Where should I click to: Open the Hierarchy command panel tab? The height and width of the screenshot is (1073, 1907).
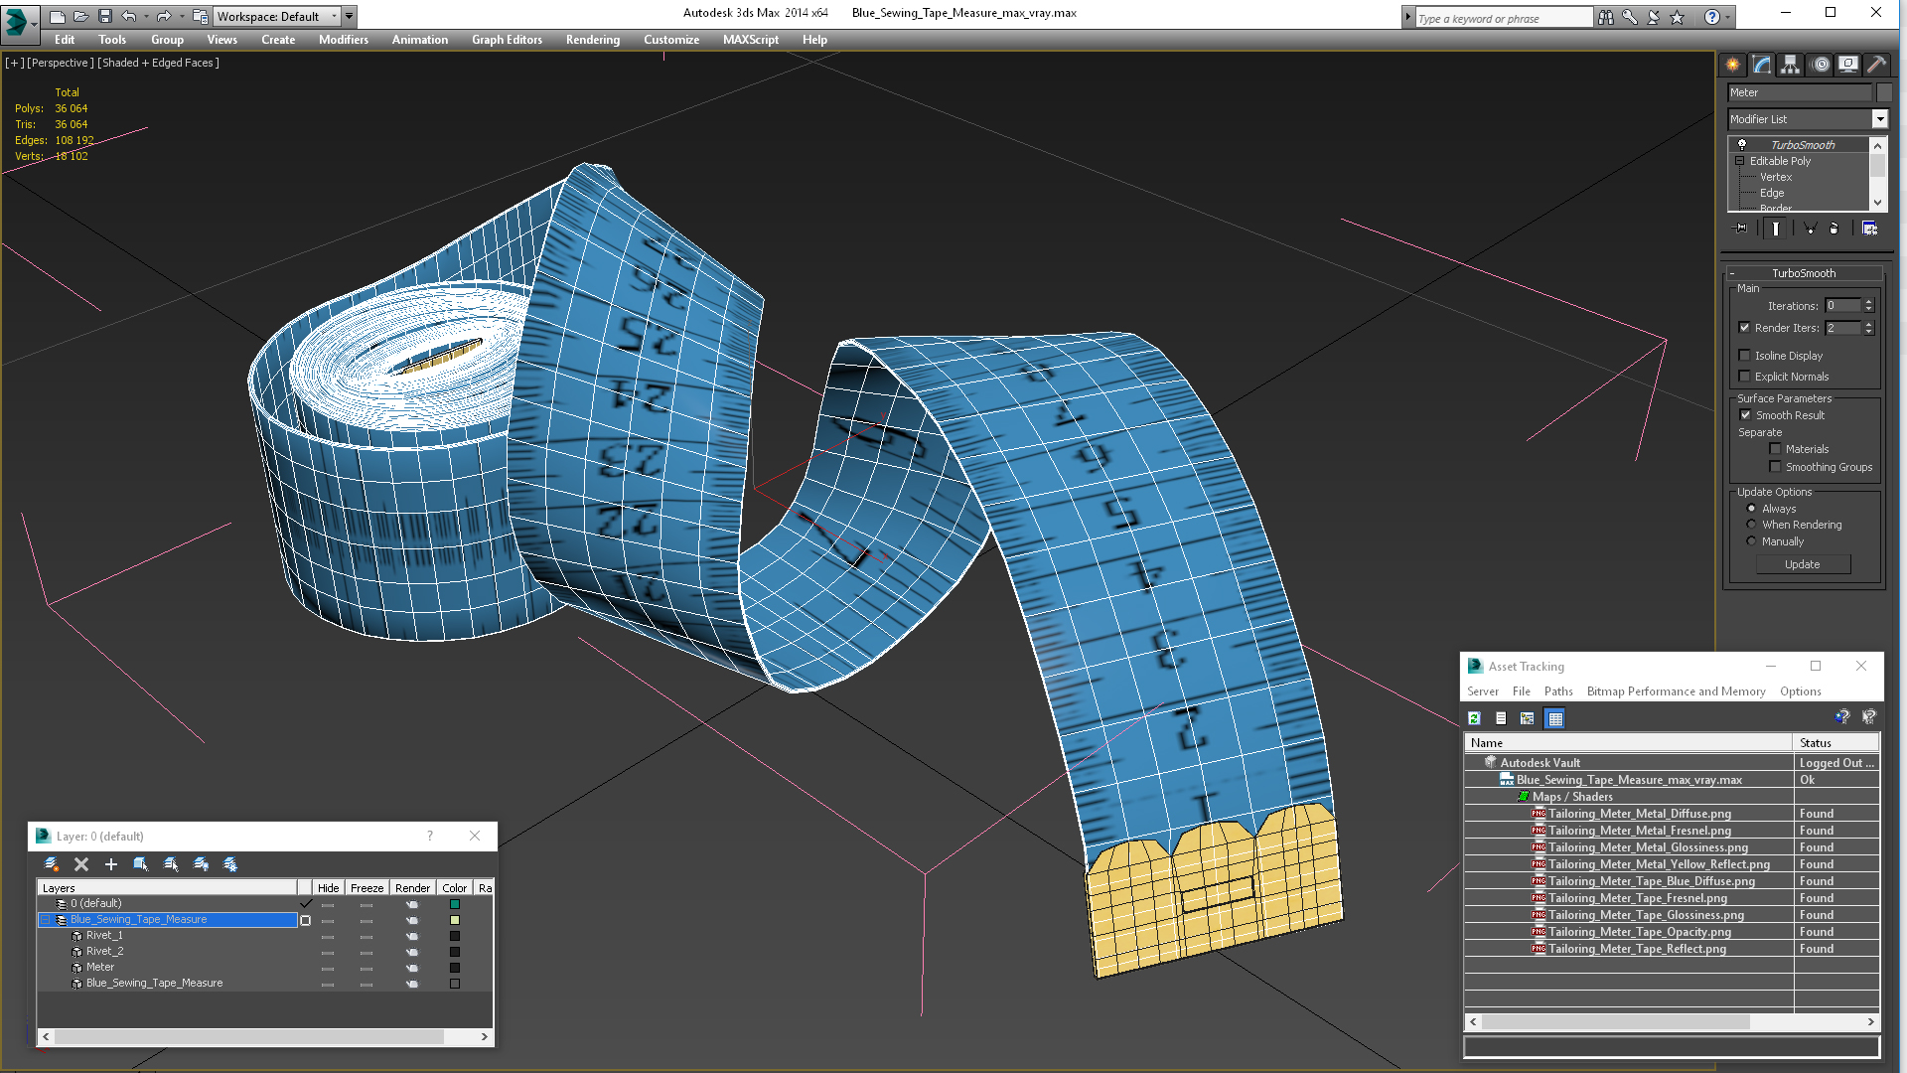point(1790,65)
